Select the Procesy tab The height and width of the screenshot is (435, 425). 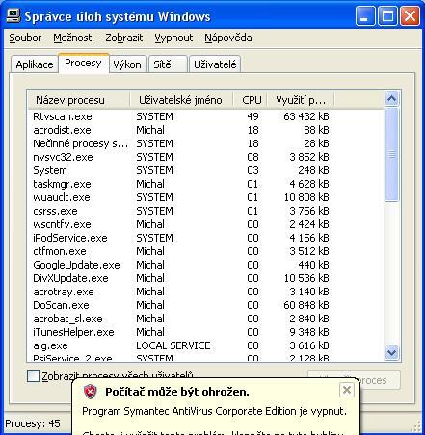83,64
